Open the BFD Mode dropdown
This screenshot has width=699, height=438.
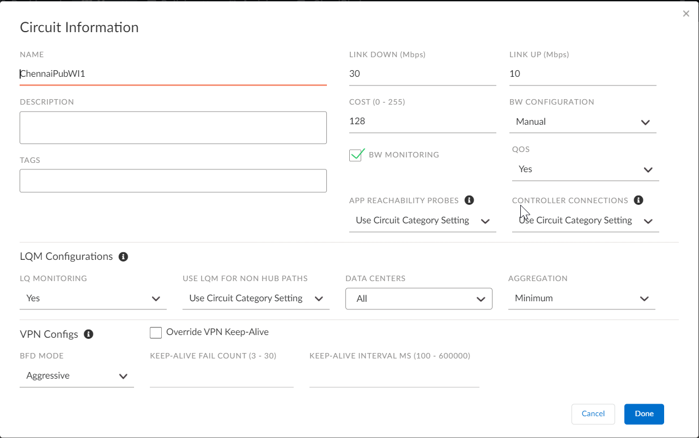[76, 376]
